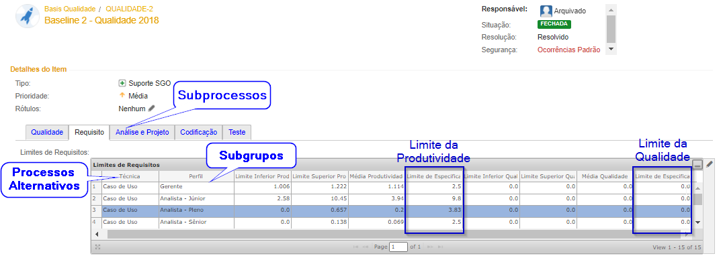Click the Limite Superior Qua column header
Screen dimensions: 723x260
point(548,176)
